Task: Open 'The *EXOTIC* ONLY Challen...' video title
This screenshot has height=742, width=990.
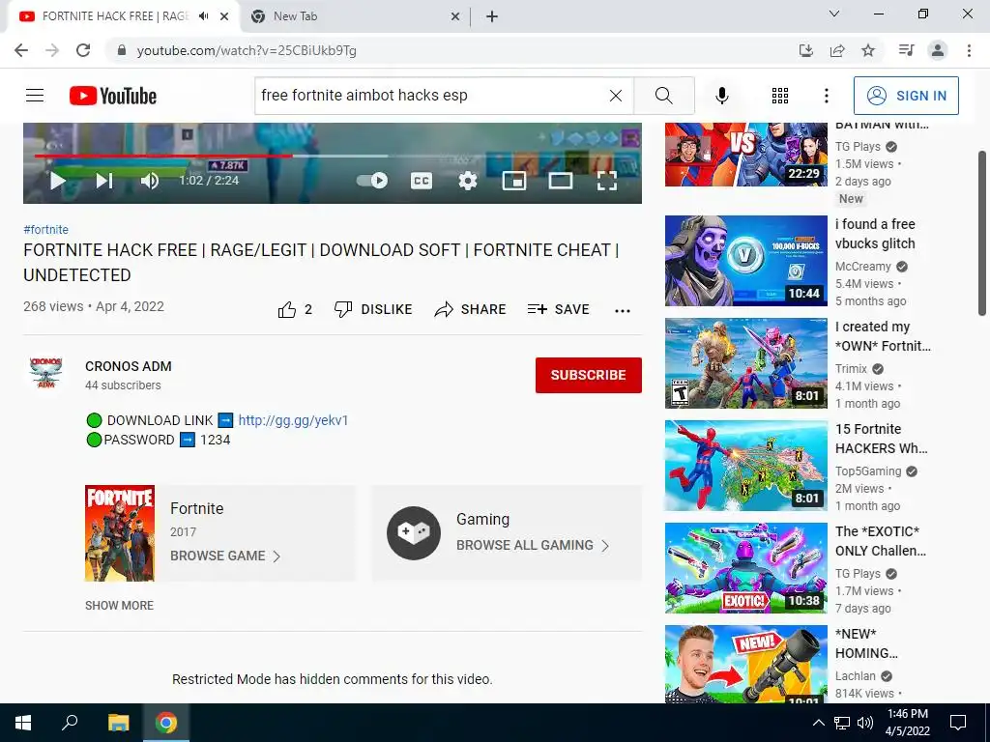Action: coord(880,541)
